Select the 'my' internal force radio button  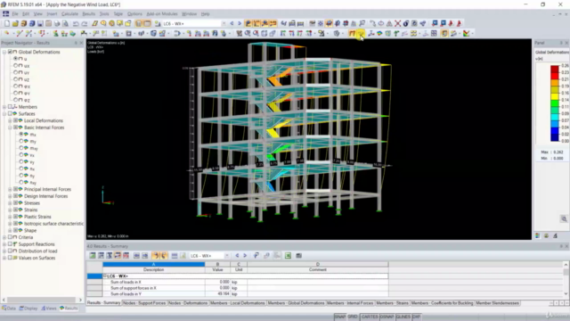tap(21, 141)
